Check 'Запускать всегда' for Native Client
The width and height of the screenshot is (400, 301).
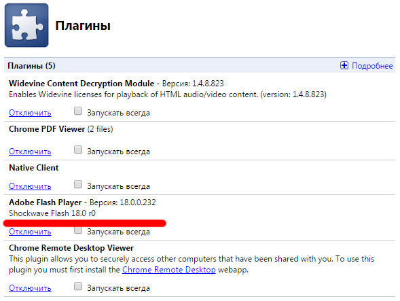tap(78, 184)
